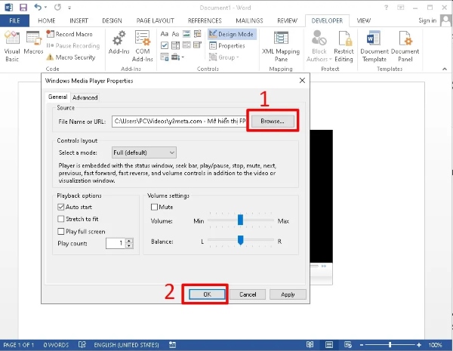453x351 pixels.
Task: Open the Block Authors dropdown
Action: [x=317, y=47]
